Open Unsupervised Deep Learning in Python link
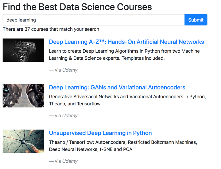The width and height of the screenshot is (221, 169). [x=100, y=133]
